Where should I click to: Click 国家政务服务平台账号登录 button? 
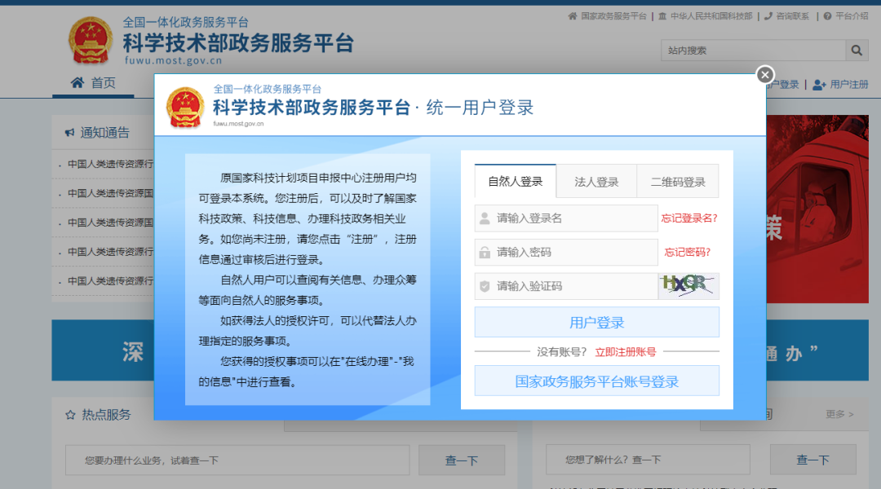596,380
